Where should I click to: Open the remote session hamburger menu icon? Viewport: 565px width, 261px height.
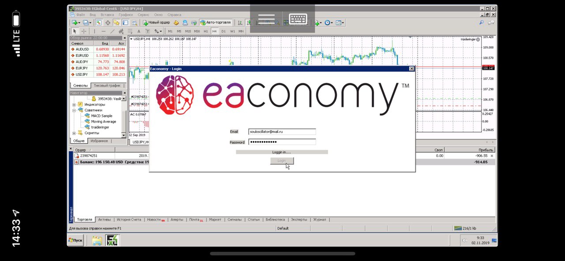pos(266,19)
